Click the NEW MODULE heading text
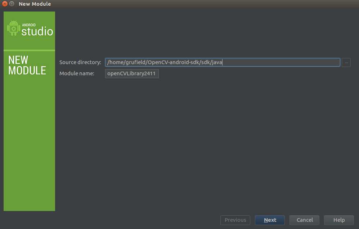359x229 pixels. click(27, 65)
